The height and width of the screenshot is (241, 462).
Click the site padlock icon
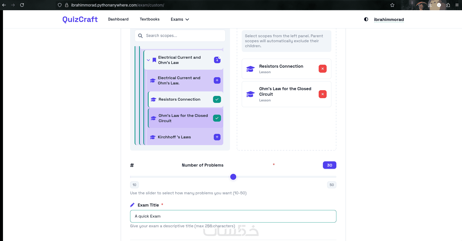67,5
